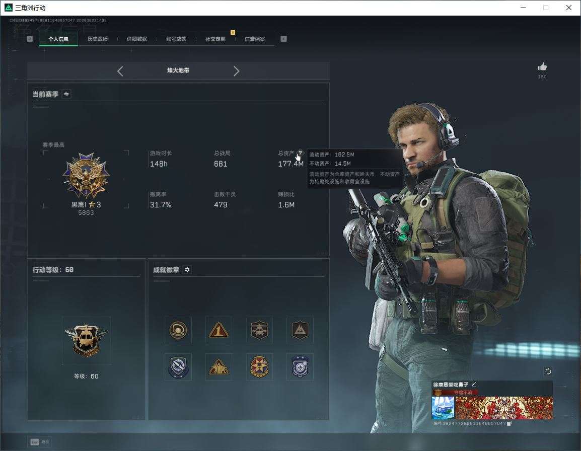Click the 等级: 60 label
Viewport: 581px width, 451px height.
(86, 376)
